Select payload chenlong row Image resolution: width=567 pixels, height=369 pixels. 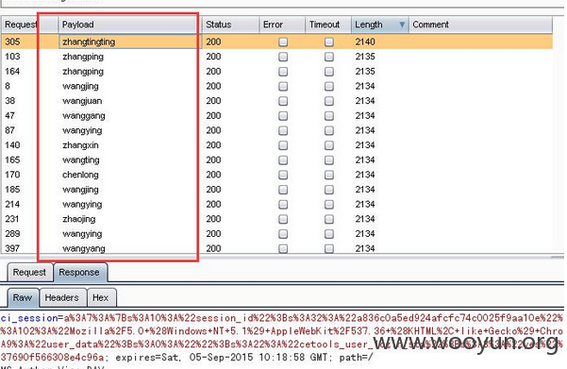coord(80,175)
